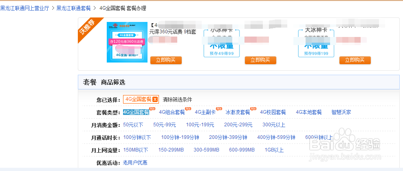This screenshot has width=403, height=171.
Task: Select 老用户优惠 promotion filter
Action: click(135, 163)
